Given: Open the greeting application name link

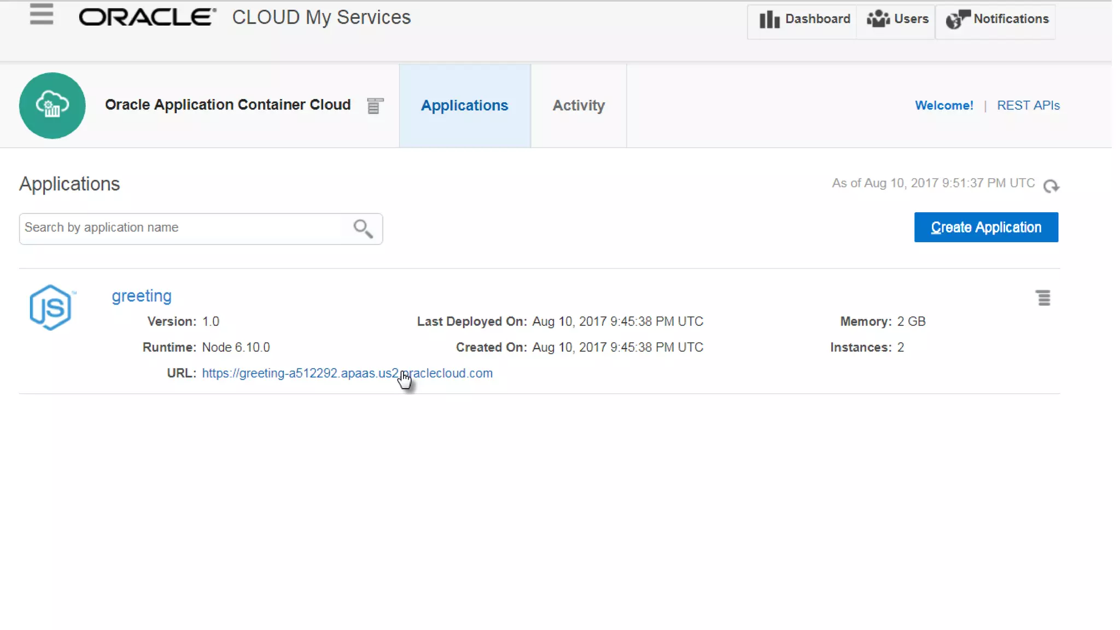Looking at the screenshot, I should tap(142, 296).
